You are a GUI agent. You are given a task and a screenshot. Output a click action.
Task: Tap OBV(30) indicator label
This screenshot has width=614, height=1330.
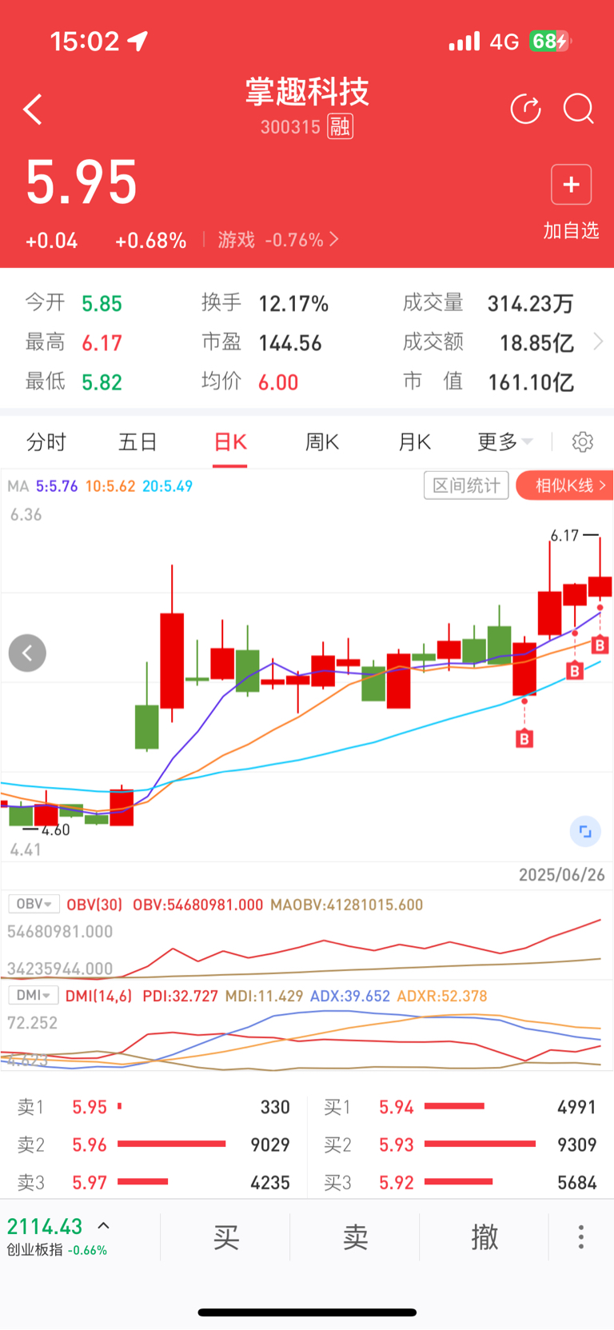tap(94, 905)
